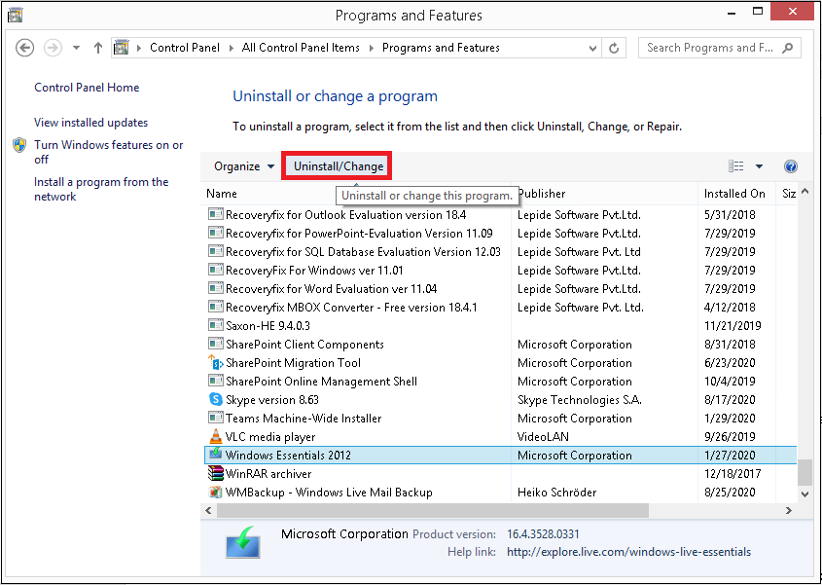Open the recent locations dropdown arrow
The width and height of the screenshot is (822, 585).
[76, 48]
